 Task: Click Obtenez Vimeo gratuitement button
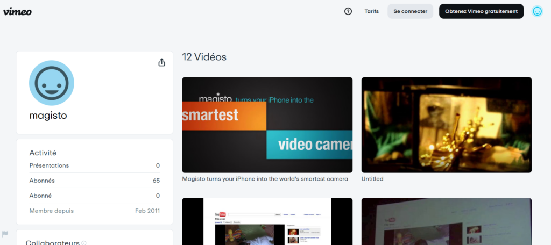pos(481,11)
